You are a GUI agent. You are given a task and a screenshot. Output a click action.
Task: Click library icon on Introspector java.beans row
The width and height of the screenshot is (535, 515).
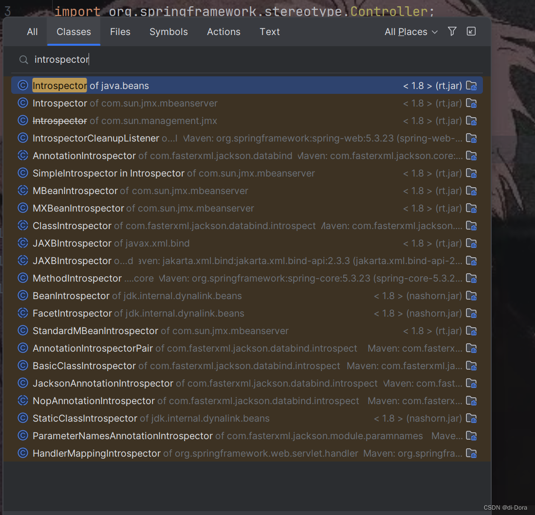coord(471,86)
